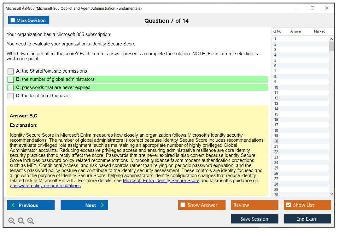Click the Marked column header
339x232 pixels.
(319, 31)
